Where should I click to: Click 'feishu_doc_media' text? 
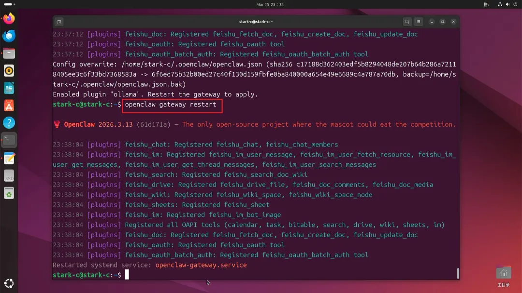tap(403, 185)
